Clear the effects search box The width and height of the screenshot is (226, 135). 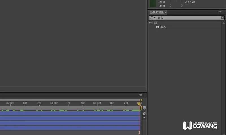point(223,18)
